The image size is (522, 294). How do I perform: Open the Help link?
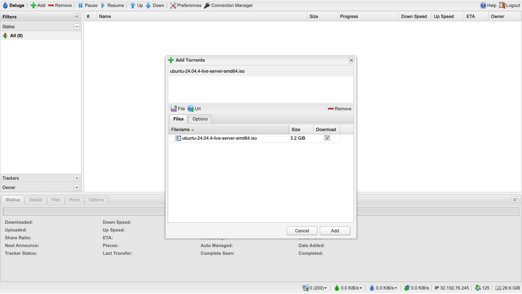tap(488, 5)
